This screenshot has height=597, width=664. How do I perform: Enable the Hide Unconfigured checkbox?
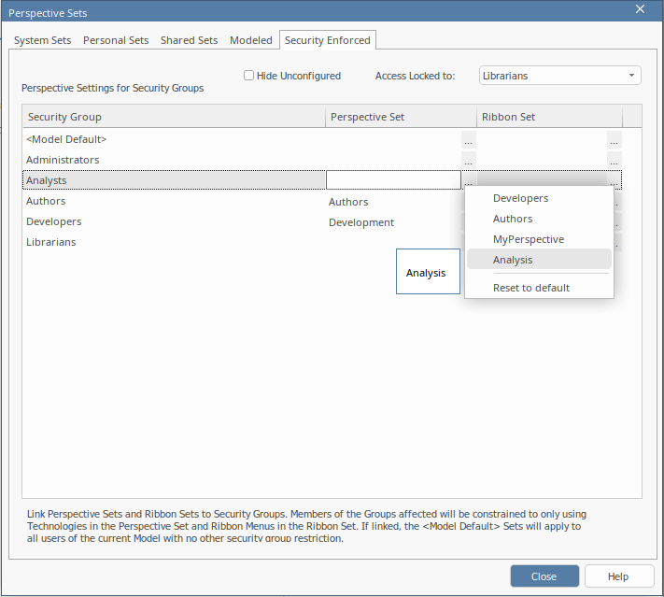pos(249,76)
